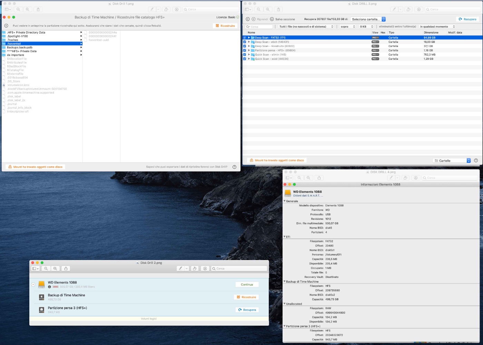
Task: Open Seleziona cartella dropdown
Action: pyautogui.click(x=368, y=19)
